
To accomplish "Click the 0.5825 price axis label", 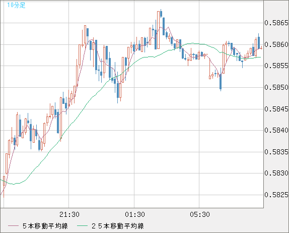I will coord(276,195).
